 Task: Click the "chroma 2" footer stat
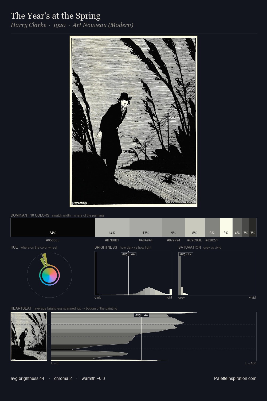pyautogui.click(x=63, y=378)
